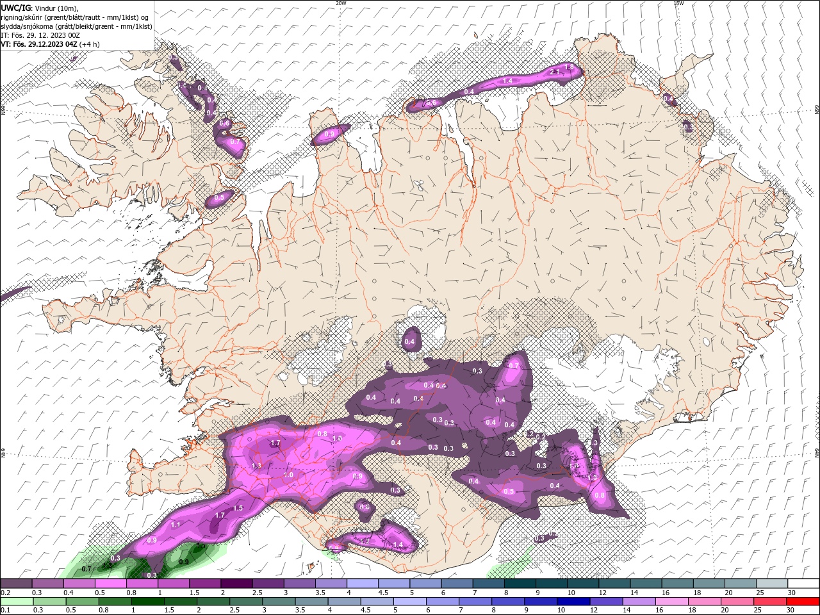Click the '1.1' value in the southwest band

click(176, 525)
